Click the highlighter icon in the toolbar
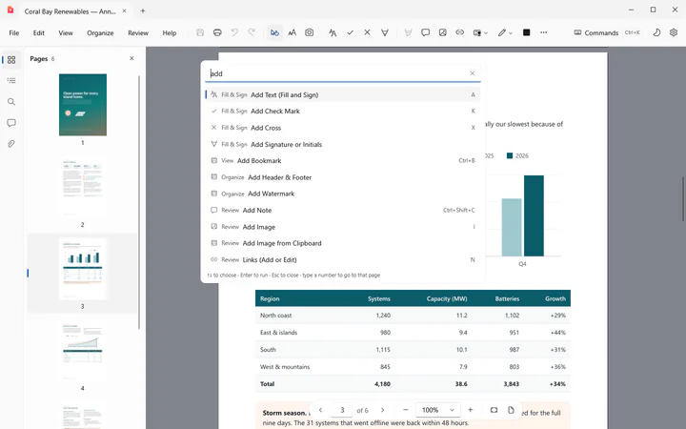This screenshot has width=686, height=429. point(408,32)
